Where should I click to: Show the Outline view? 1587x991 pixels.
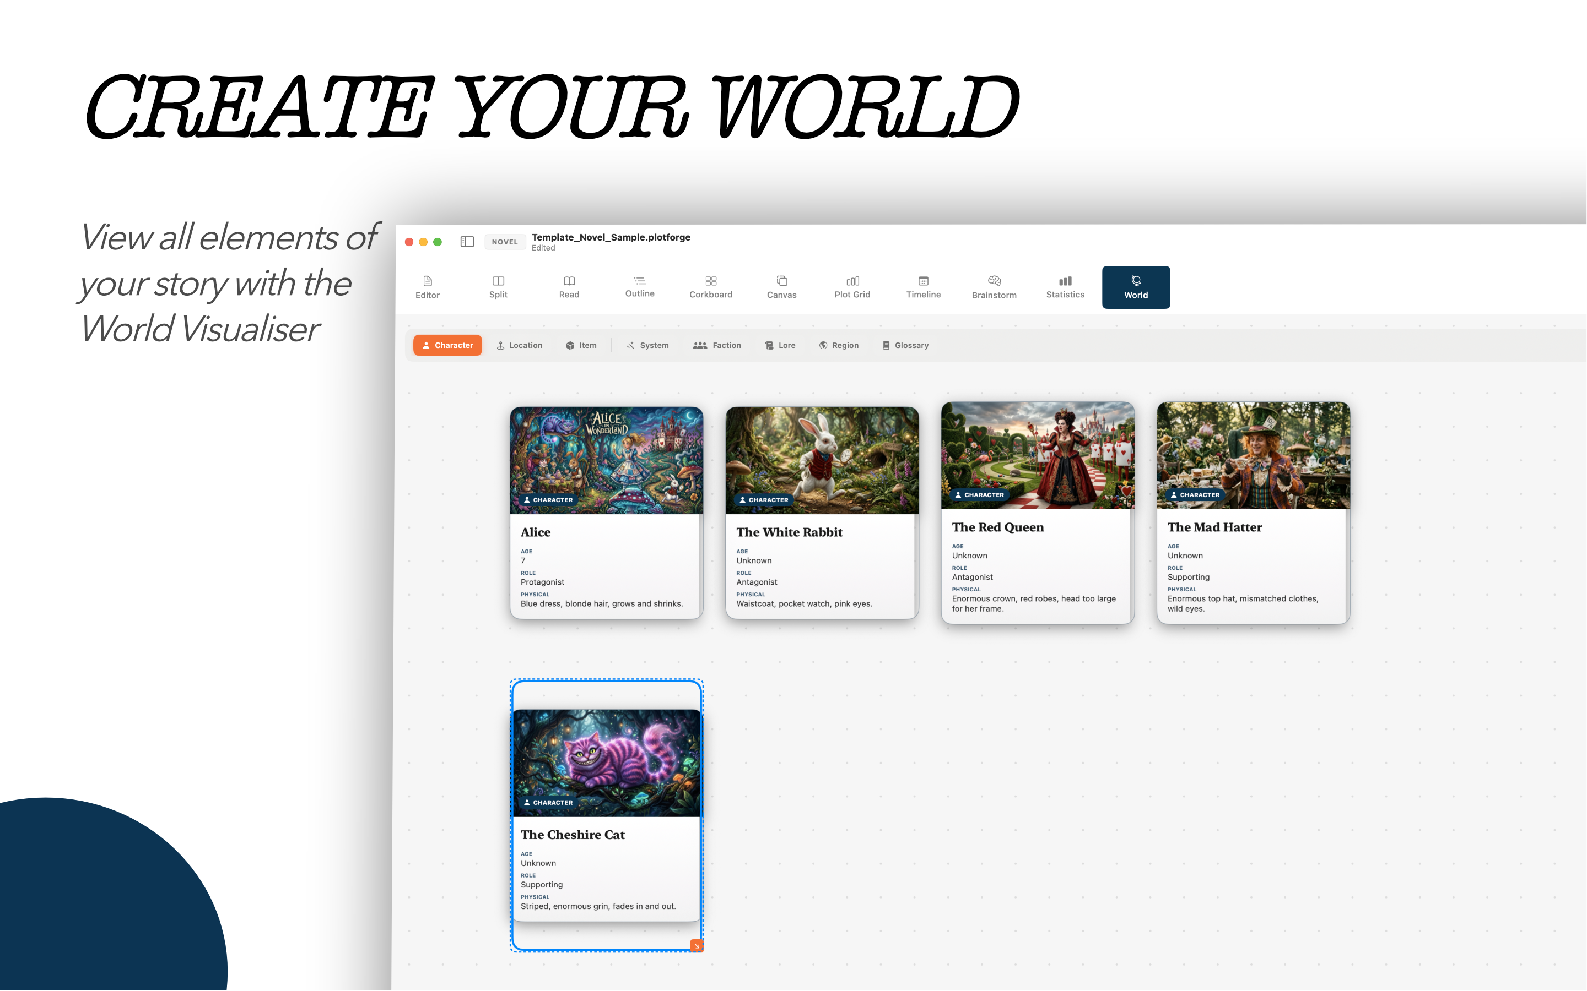[640, 287]
